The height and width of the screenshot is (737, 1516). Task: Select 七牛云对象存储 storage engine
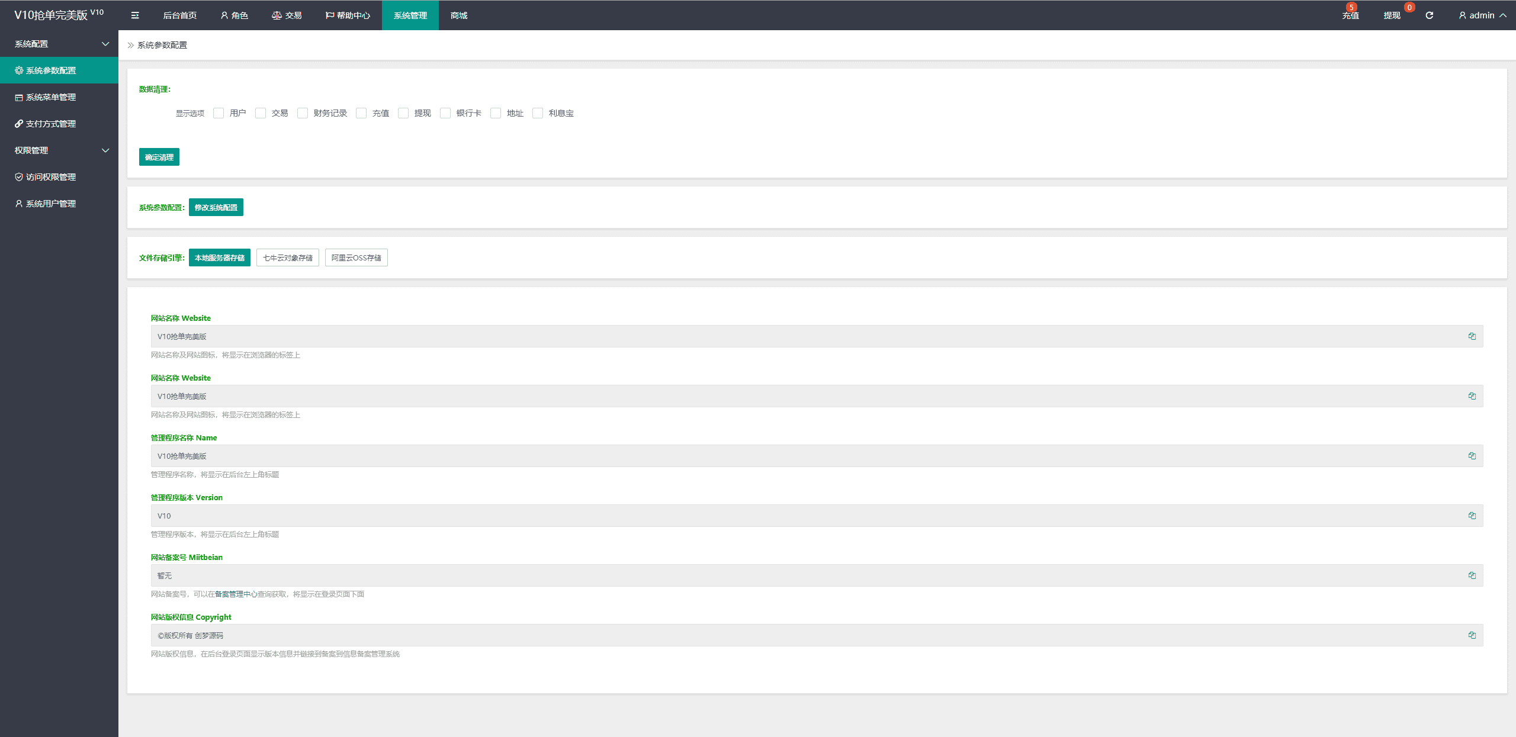pyautogui.click(x=288, y=258)
